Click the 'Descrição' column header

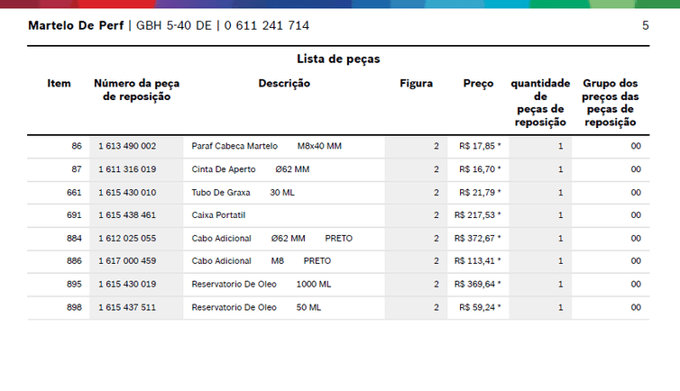point(284,84)
